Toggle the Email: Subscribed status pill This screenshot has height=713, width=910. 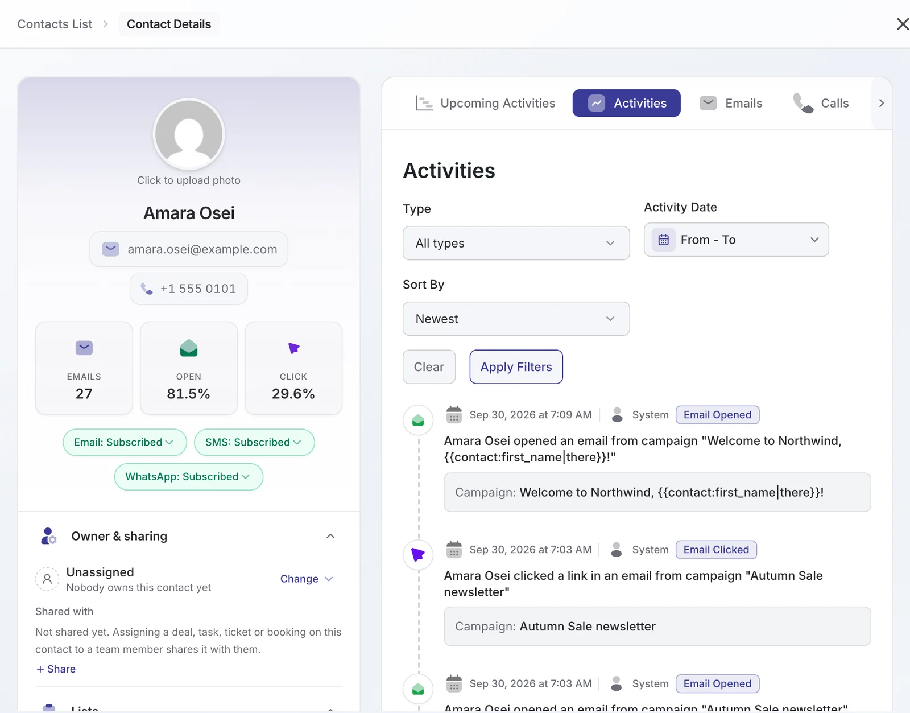pyautogui.click(x=125, y=442)
